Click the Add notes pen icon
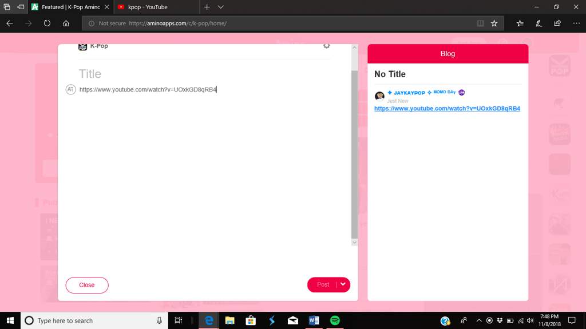586x329 pixels. 539,23
